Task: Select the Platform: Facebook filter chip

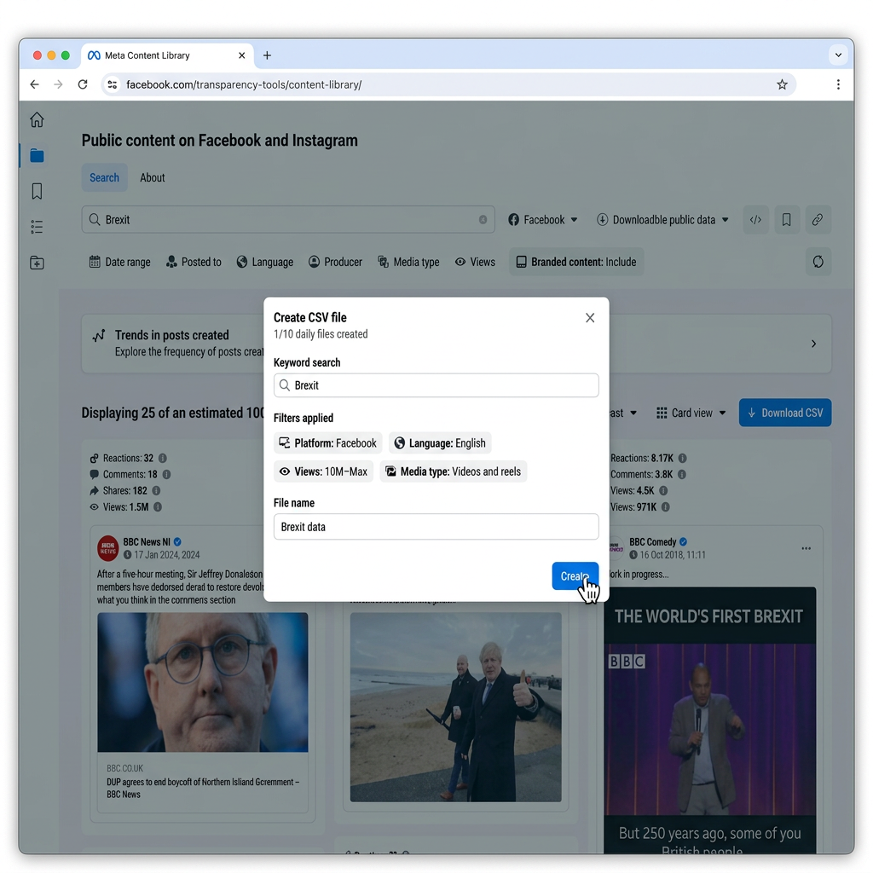Action: click(328, 443)
